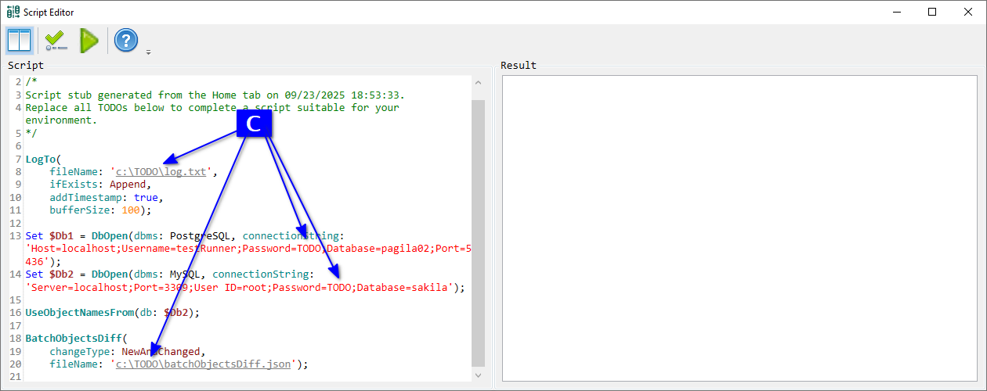Screen dimensions: 987x391
Task: Click the blue C annotation marker
Action: 253,124
